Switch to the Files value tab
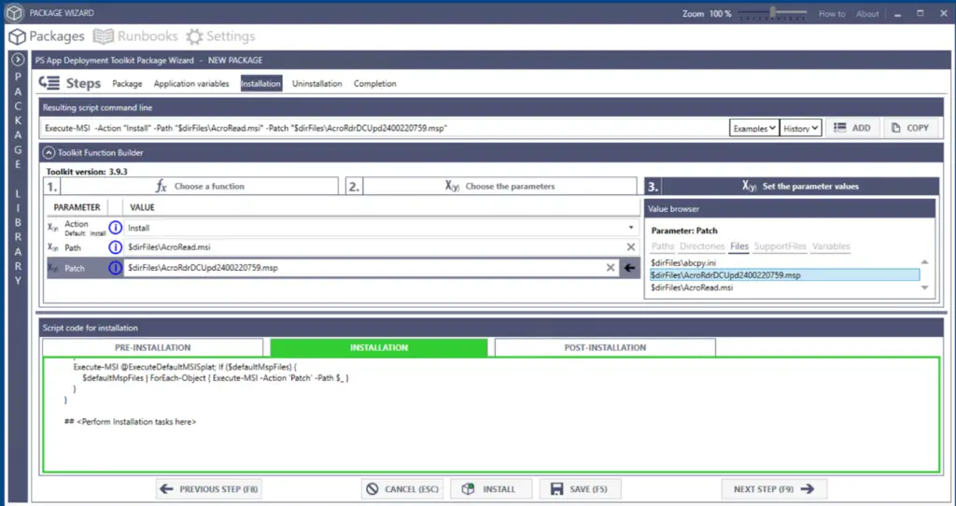This screenshot has width=956, height=506. [739, 246]
